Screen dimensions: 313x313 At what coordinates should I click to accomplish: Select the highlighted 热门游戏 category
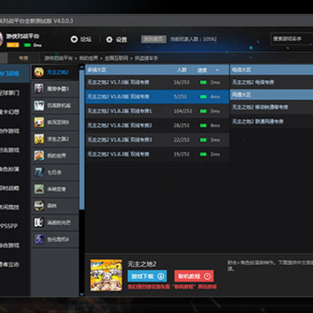15,73
